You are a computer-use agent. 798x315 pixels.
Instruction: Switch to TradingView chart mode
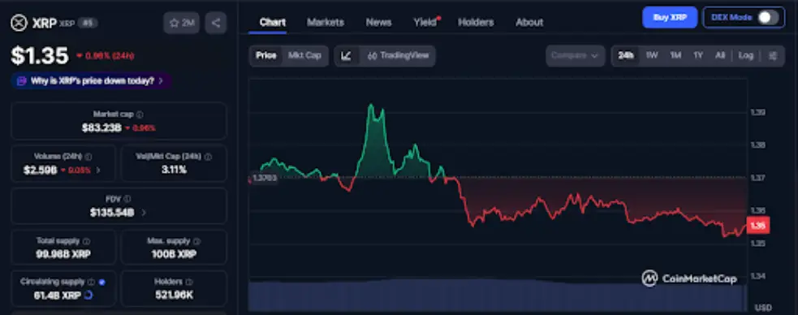pyautogui.click(x=398, y=56)
